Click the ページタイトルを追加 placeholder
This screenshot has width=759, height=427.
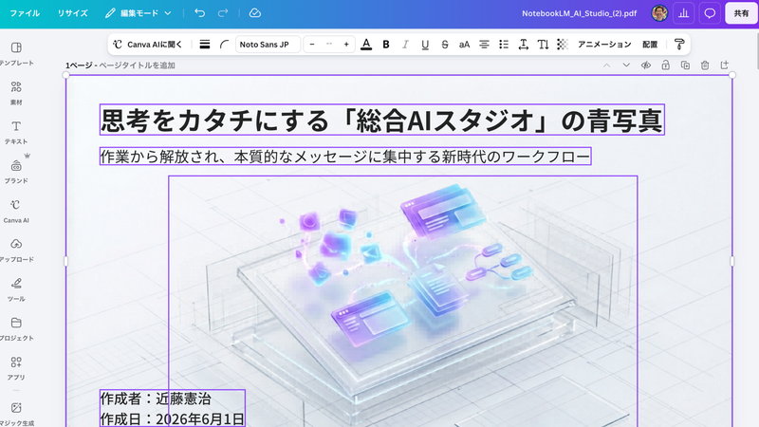[137, 65]
